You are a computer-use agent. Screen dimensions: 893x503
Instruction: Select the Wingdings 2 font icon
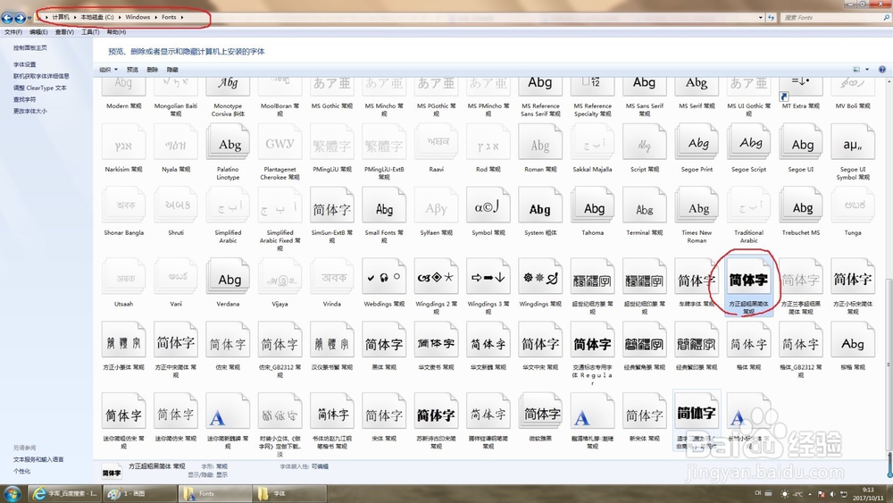pyautogui.click(x=437, y=277)
